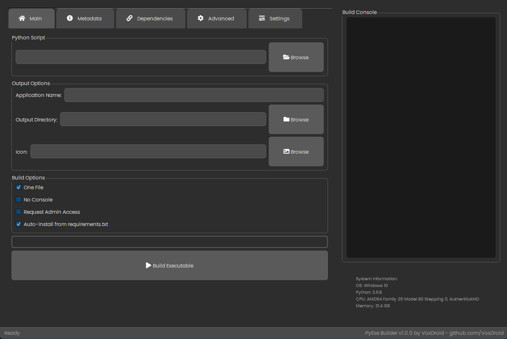The height and width of the screenshot is (339, 507).
Task: Switch to the Dependencies tab
Action: point(150,18)
